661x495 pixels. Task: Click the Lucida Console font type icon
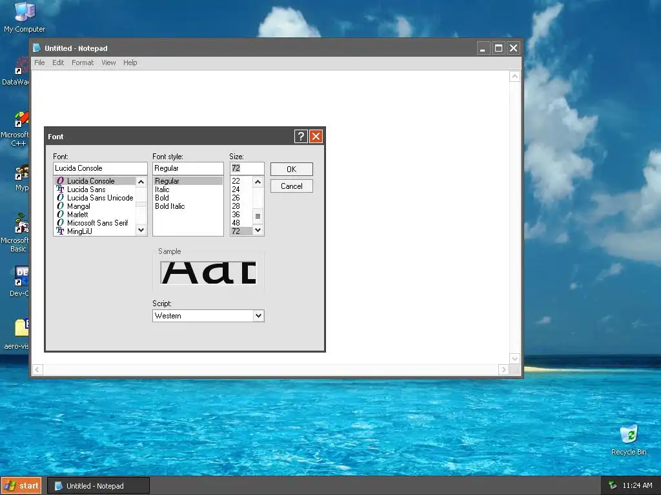(x=60, y=180)
